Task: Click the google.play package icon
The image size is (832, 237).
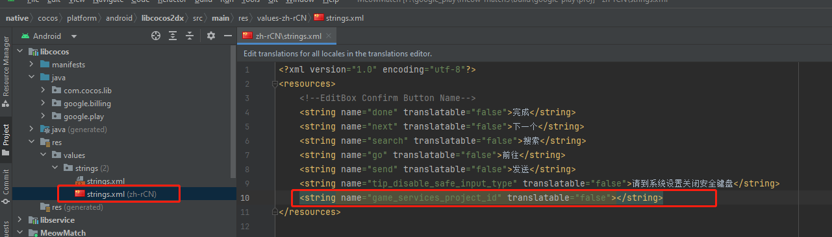Action: tap(57, 116)
